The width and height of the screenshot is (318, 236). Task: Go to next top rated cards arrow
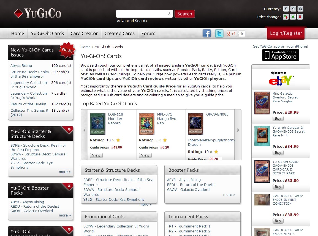point(238,130)
